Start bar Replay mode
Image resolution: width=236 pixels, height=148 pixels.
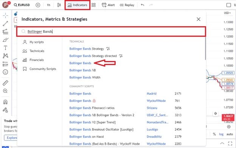[x=127, y=5]
